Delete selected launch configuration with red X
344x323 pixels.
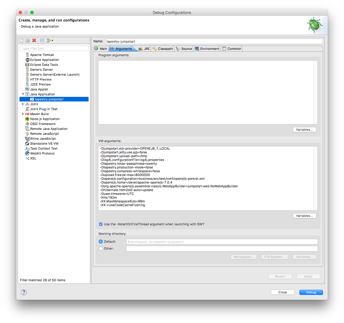[x=34, y=41]
